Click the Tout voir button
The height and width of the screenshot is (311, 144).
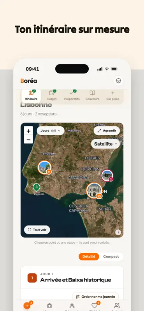[x=37, y=230]
